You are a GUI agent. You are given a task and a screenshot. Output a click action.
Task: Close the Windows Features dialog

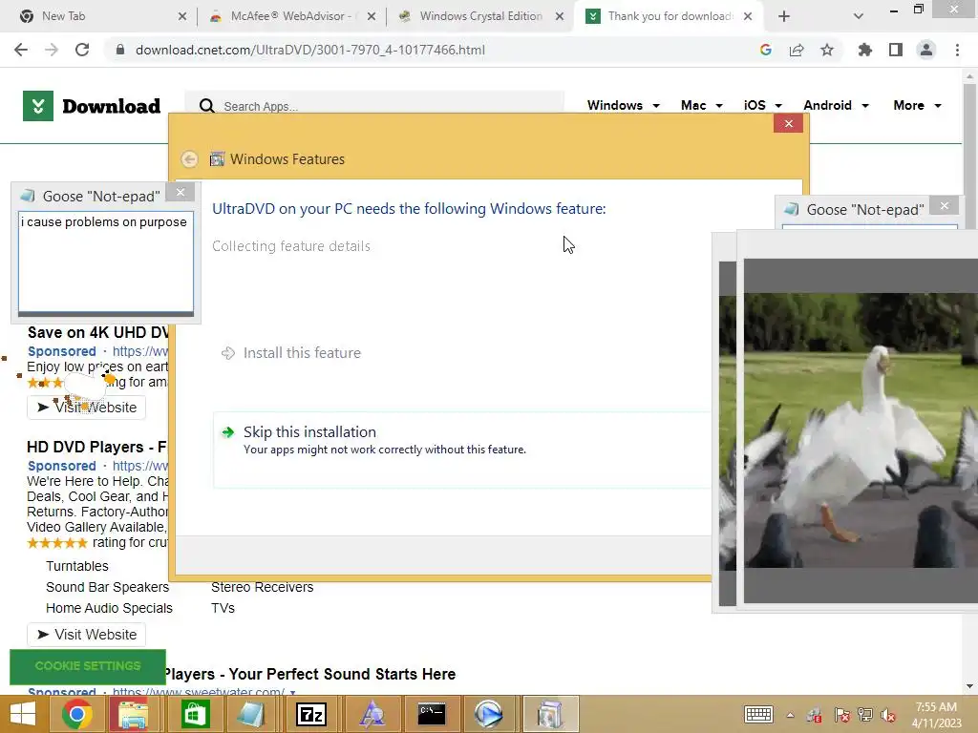pos(788,123)
